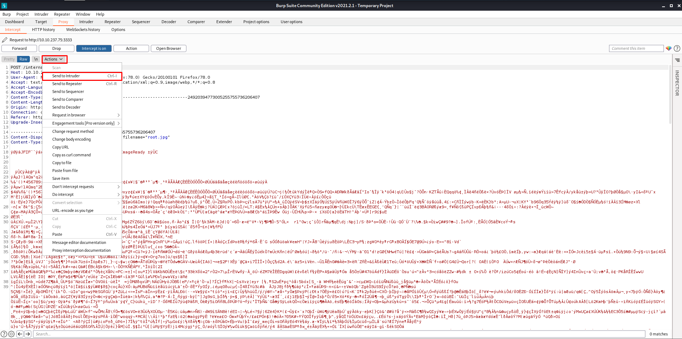Switch to the HTTP history tab
The width and height of the screenshot is (682, 339).
point(43,30)
